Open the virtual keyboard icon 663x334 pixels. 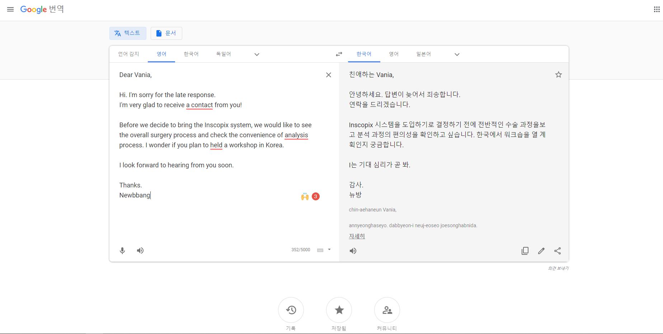[320, 250]
